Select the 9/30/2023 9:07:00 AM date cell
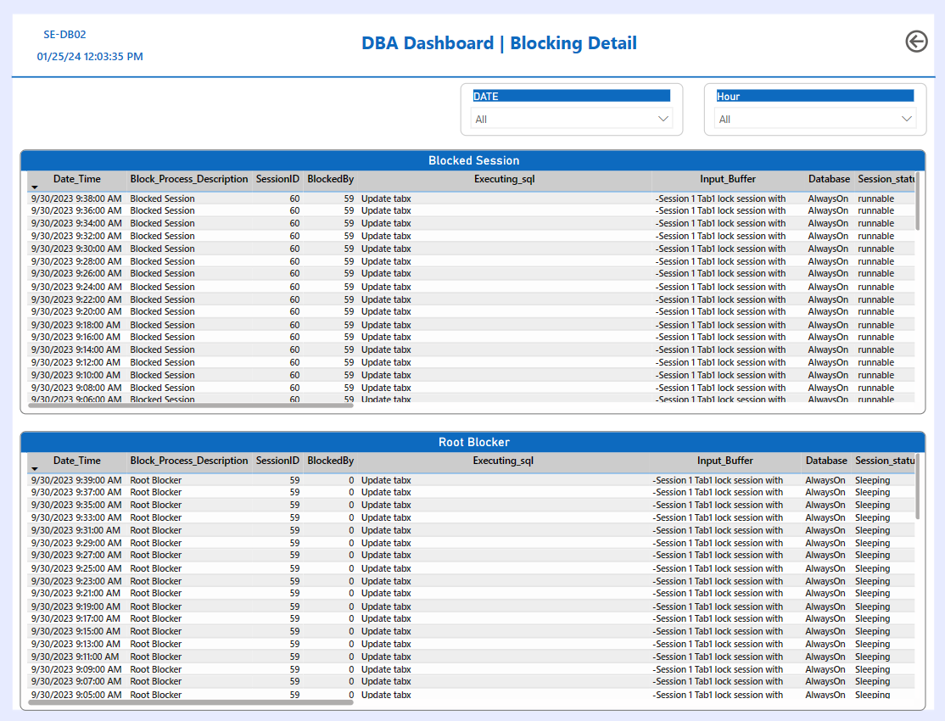Screen dimensions: 945x721 point(76,681)
